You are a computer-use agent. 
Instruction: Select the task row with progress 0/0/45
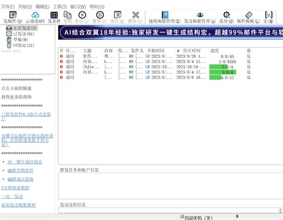(156, 56)
